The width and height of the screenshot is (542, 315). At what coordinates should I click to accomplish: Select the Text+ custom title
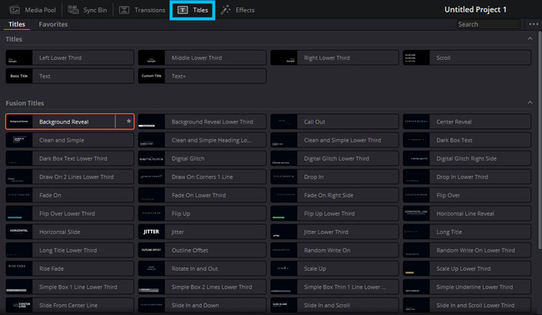(x=203, y=76)
